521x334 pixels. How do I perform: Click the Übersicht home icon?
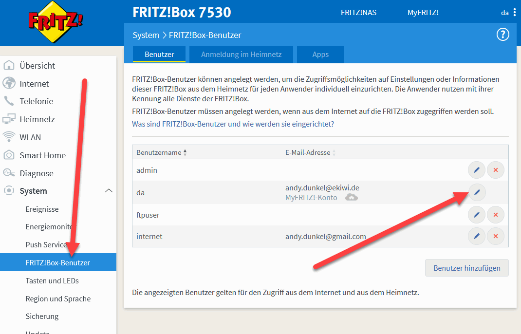tap(9, 65)
